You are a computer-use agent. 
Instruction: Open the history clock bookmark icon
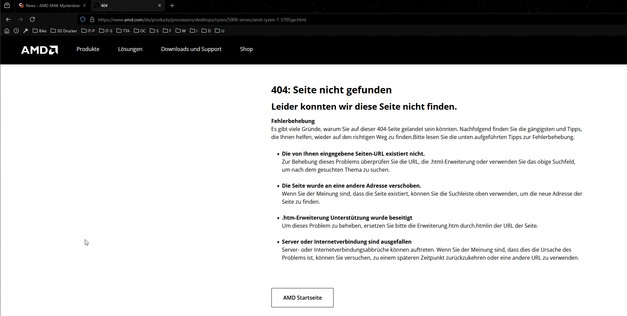point(16,31)
